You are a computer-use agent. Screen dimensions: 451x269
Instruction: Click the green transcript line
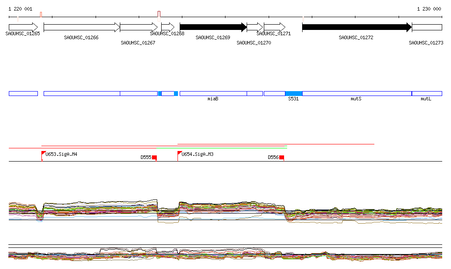coord(222,148)
